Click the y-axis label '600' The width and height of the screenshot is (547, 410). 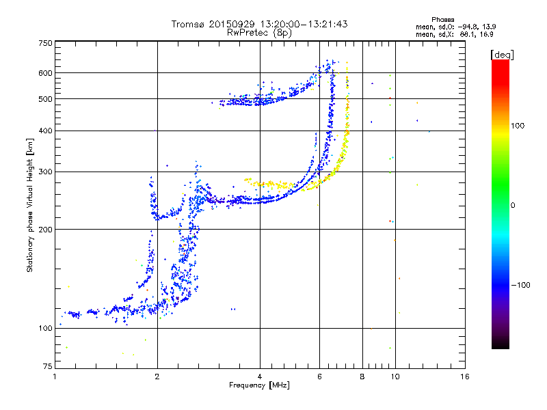[46, 73]
